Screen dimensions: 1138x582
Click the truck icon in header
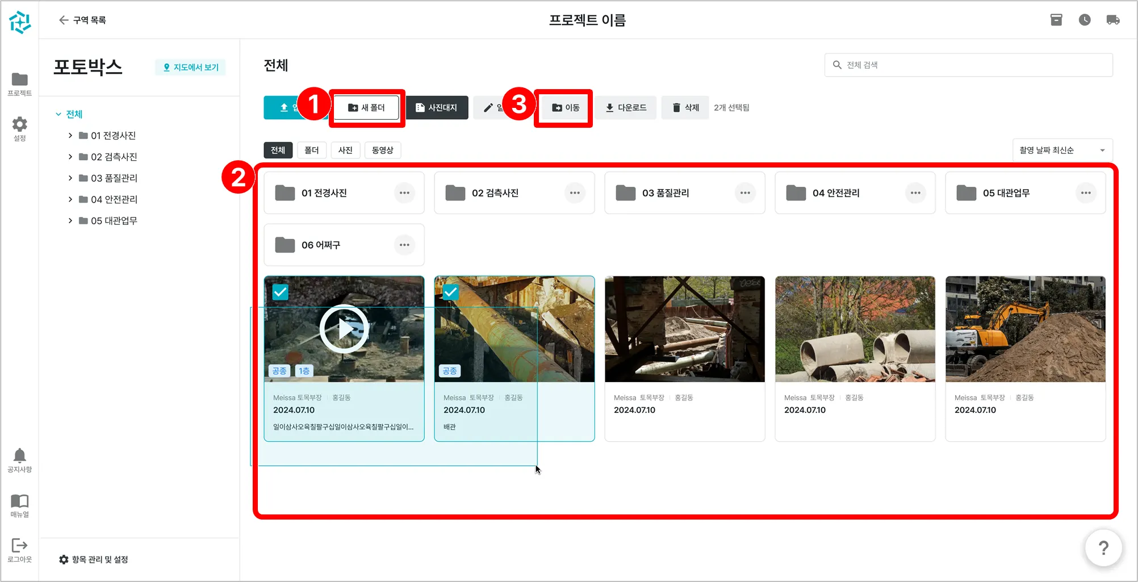1113,20
